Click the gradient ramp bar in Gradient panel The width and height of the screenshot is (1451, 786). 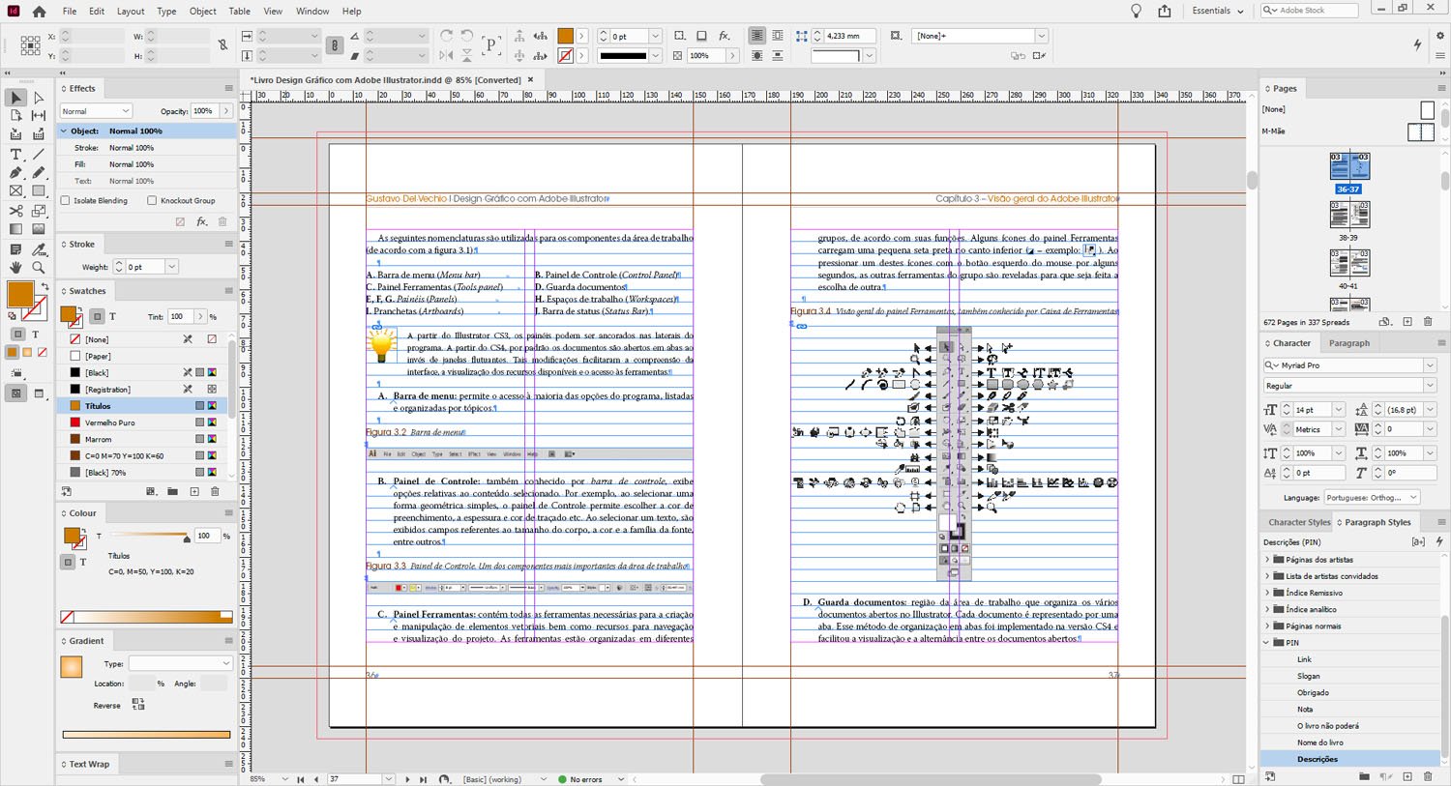point(147,735)
